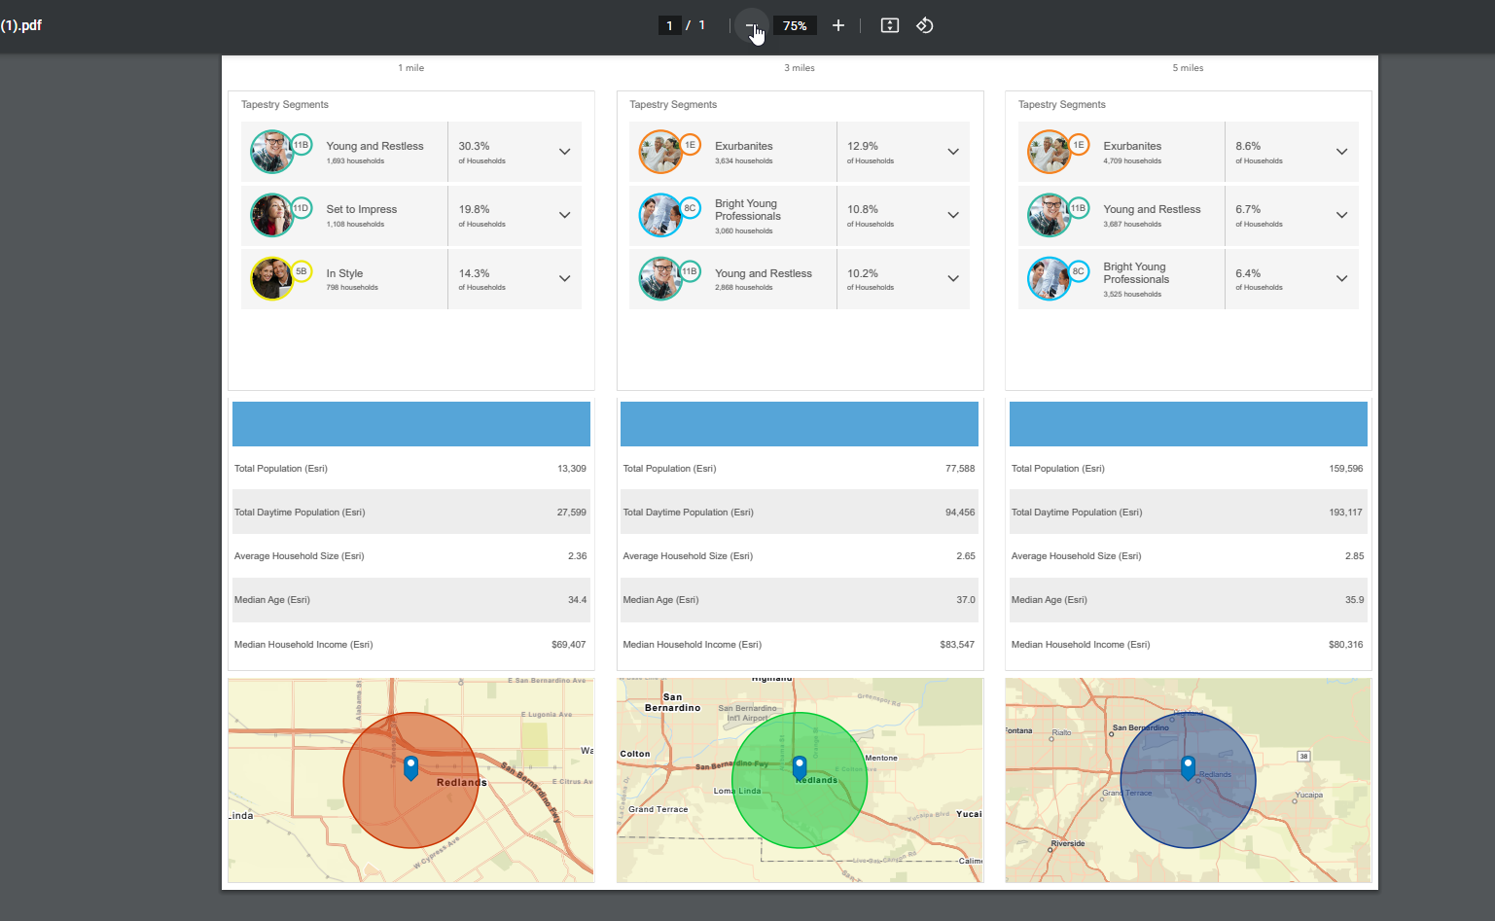Expand Bright Young Professionals in 3 miles column

[x=952, y=215]
